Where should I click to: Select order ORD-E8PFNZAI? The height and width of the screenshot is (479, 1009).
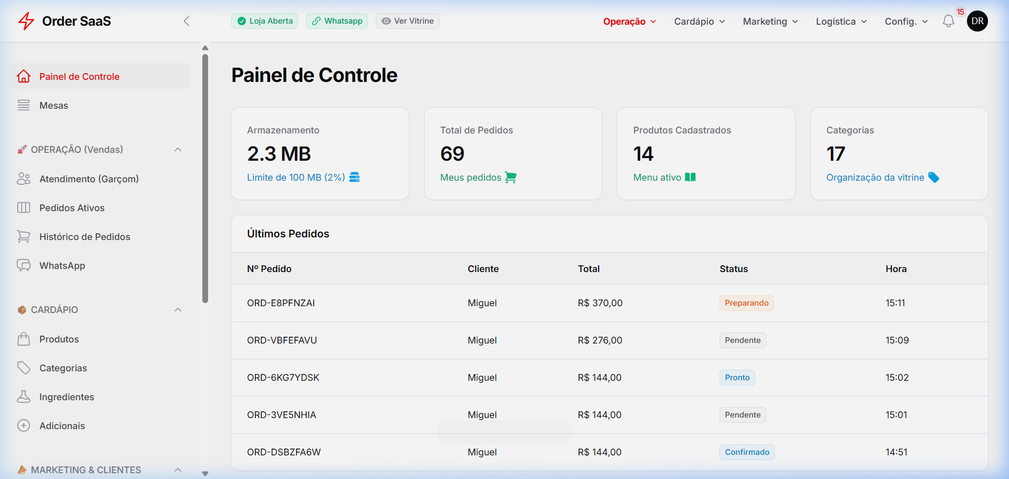click(x=281, y=303)
